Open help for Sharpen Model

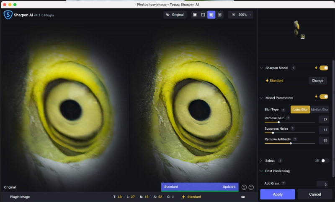pos(294,68)
